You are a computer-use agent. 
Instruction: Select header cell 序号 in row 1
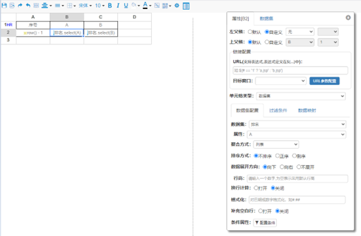pos(33,25)
